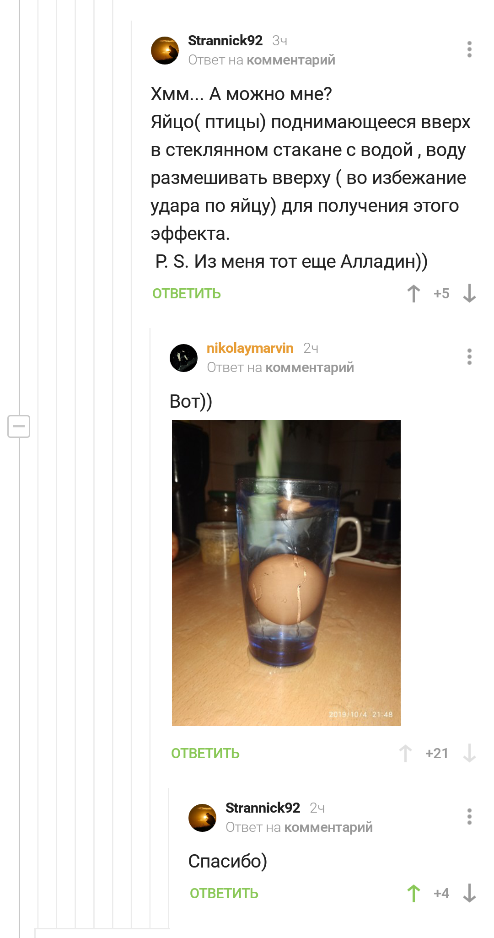Reply to Strannick92's egg comment via ОТВЕТИТЬ
The image size is (494, 938).
[x=187, y=294]
